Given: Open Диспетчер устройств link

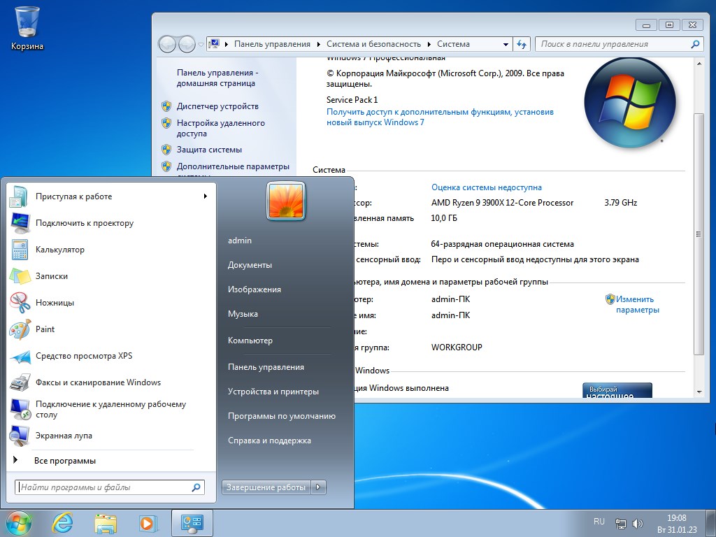Looking at the screenshot, I should pos(217,106).
